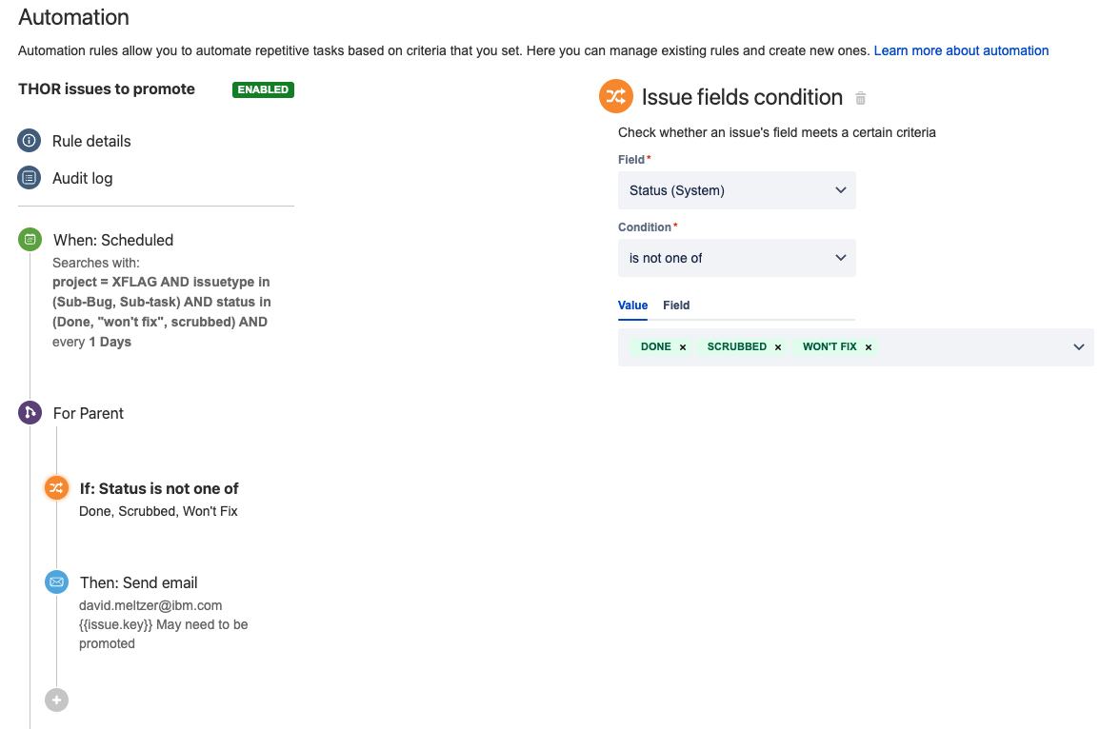Open the Audit log section

[83, 178]
